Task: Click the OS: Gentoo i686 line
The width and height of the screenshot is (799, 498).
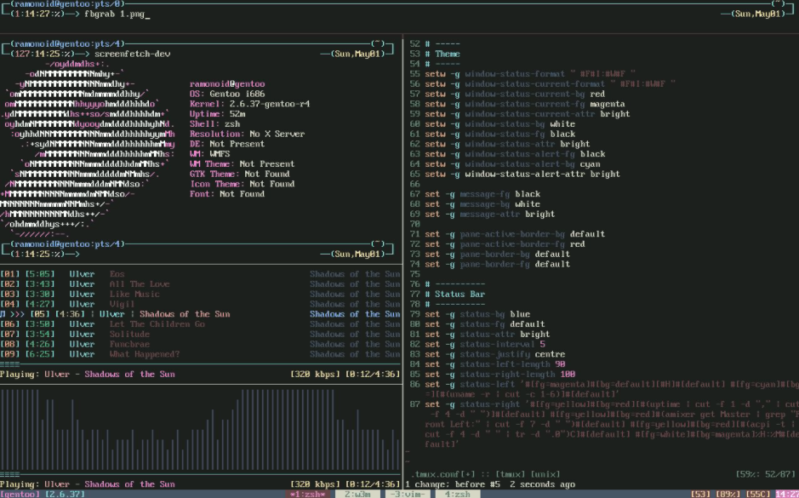Action: click(227, 94)
